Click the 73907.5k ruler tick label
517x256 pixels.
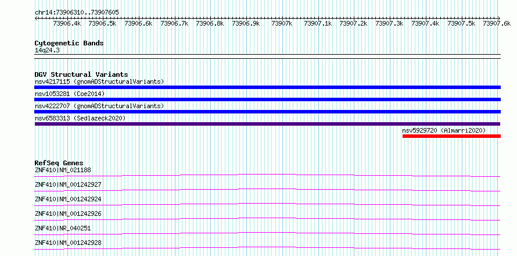tap(461, 23)
